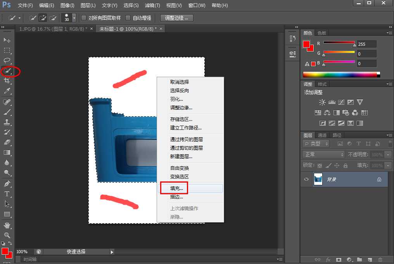Select the Blur tool
This screenshot has width=394, height=264.
point(7,162)
